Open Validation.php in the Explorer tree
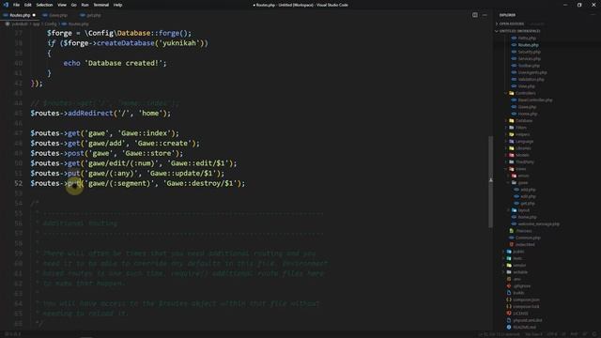Screen dimensions: 601x338 tap(531, 79)
